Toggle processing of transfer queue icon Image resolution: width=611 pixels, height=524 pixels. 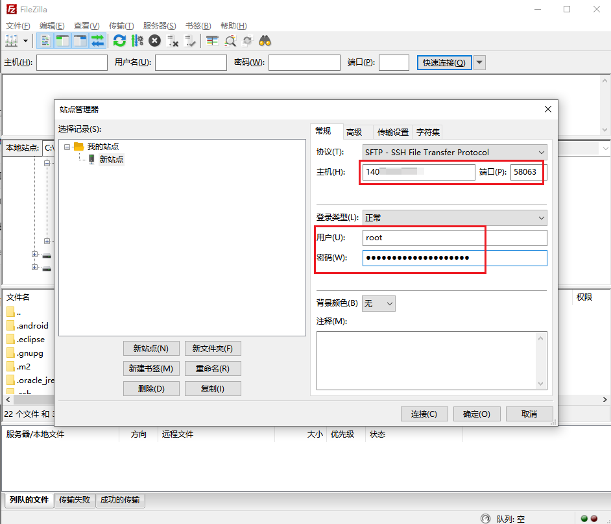(137, 40)
